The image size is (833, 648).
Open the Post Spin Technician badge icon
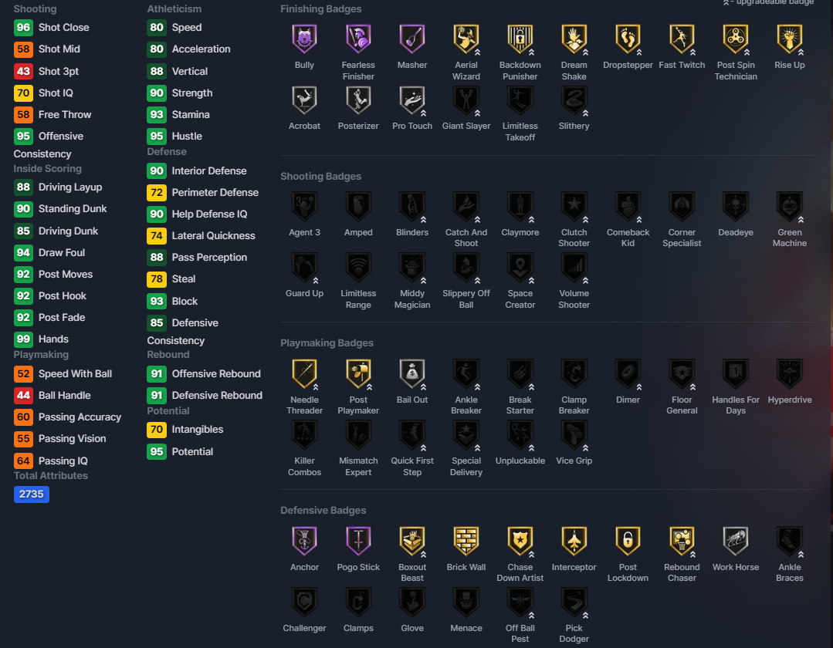[736, 39]
